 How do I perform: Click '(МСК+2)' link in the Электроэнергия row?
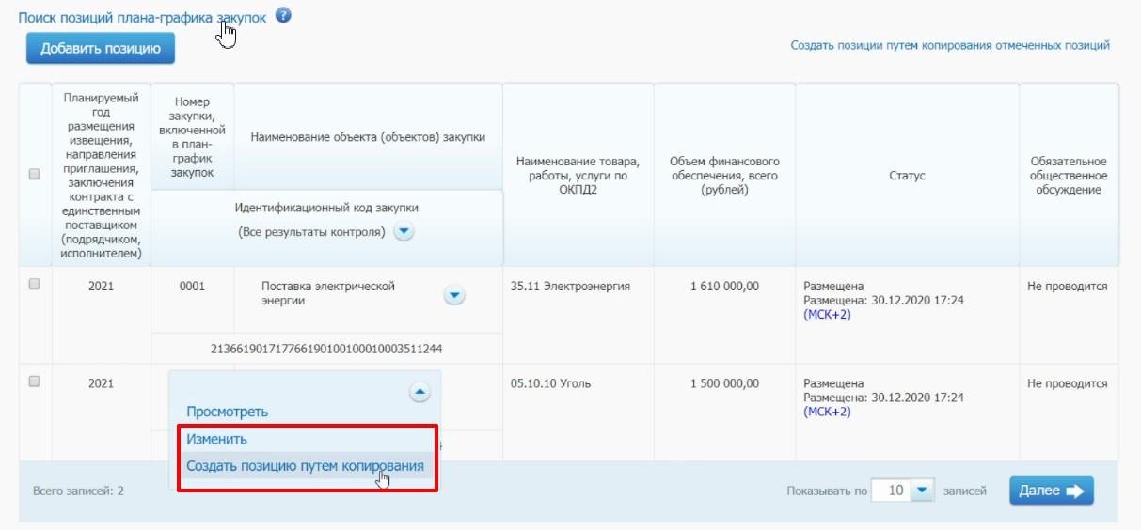click(827, 315)
